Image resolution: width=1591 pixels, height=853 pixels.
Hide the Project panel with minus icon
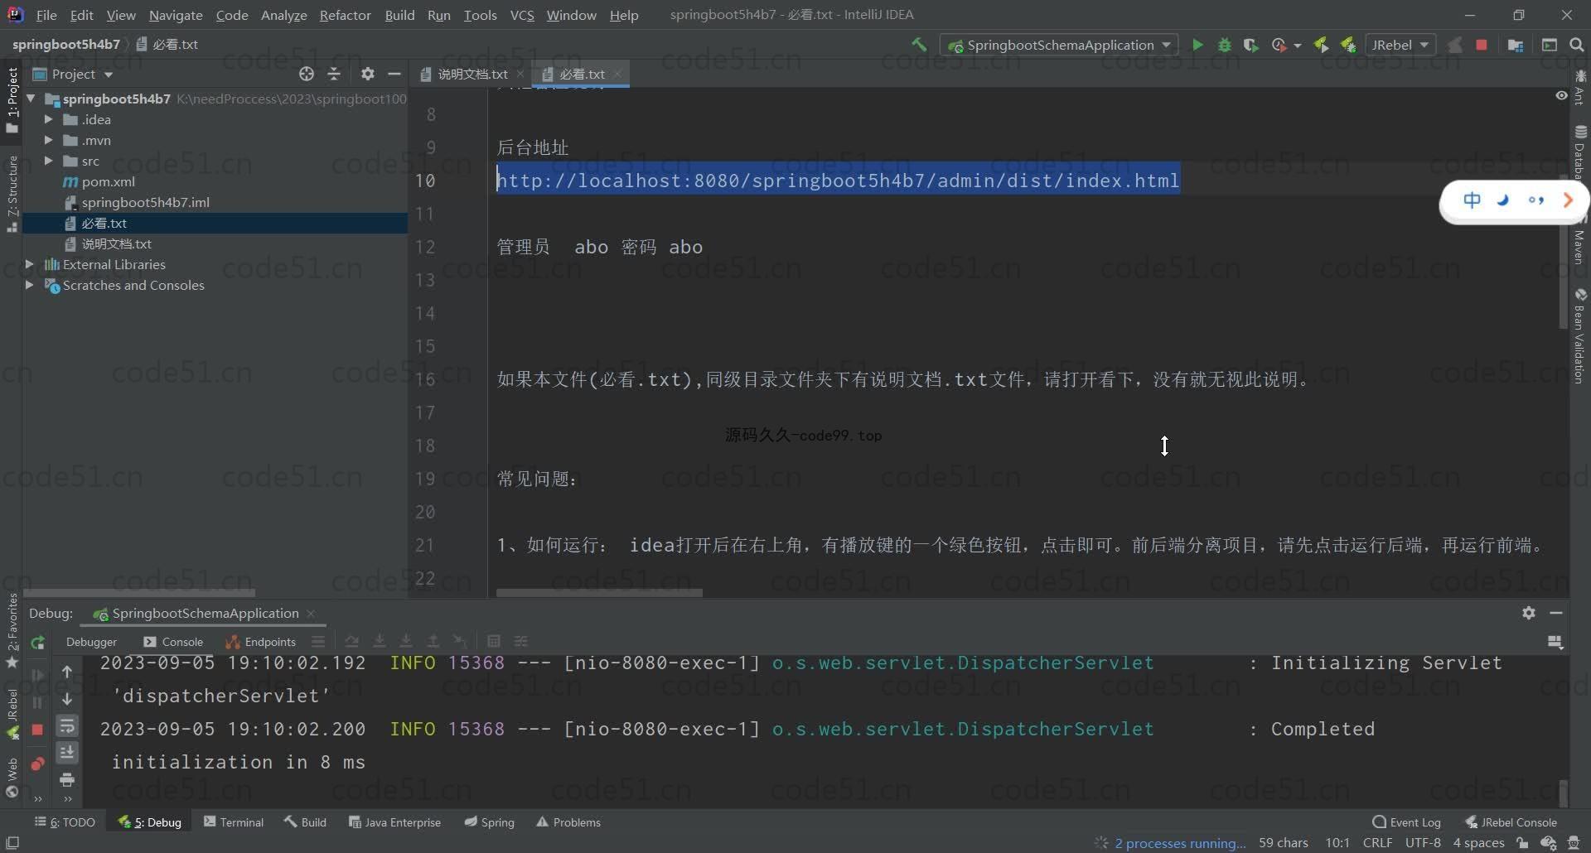tap(394, 74)
